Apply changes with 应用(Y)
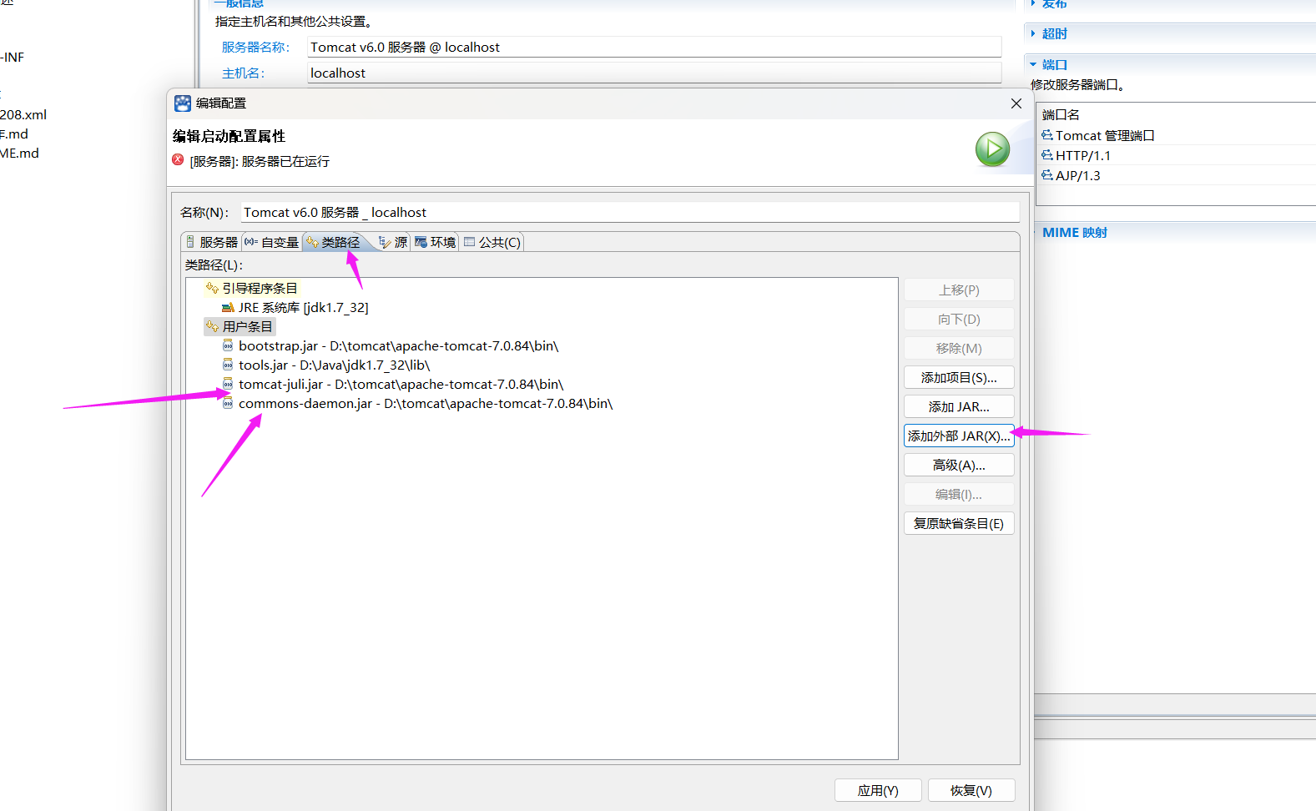1316x811 pixels. 878,790
